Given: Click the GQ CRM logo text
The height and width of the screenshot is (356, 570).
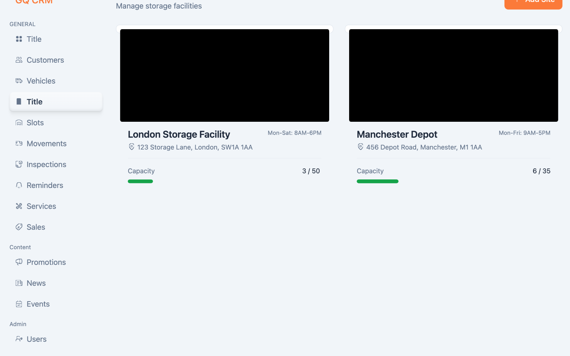Looking at the screenshot, I should point(34,2).
